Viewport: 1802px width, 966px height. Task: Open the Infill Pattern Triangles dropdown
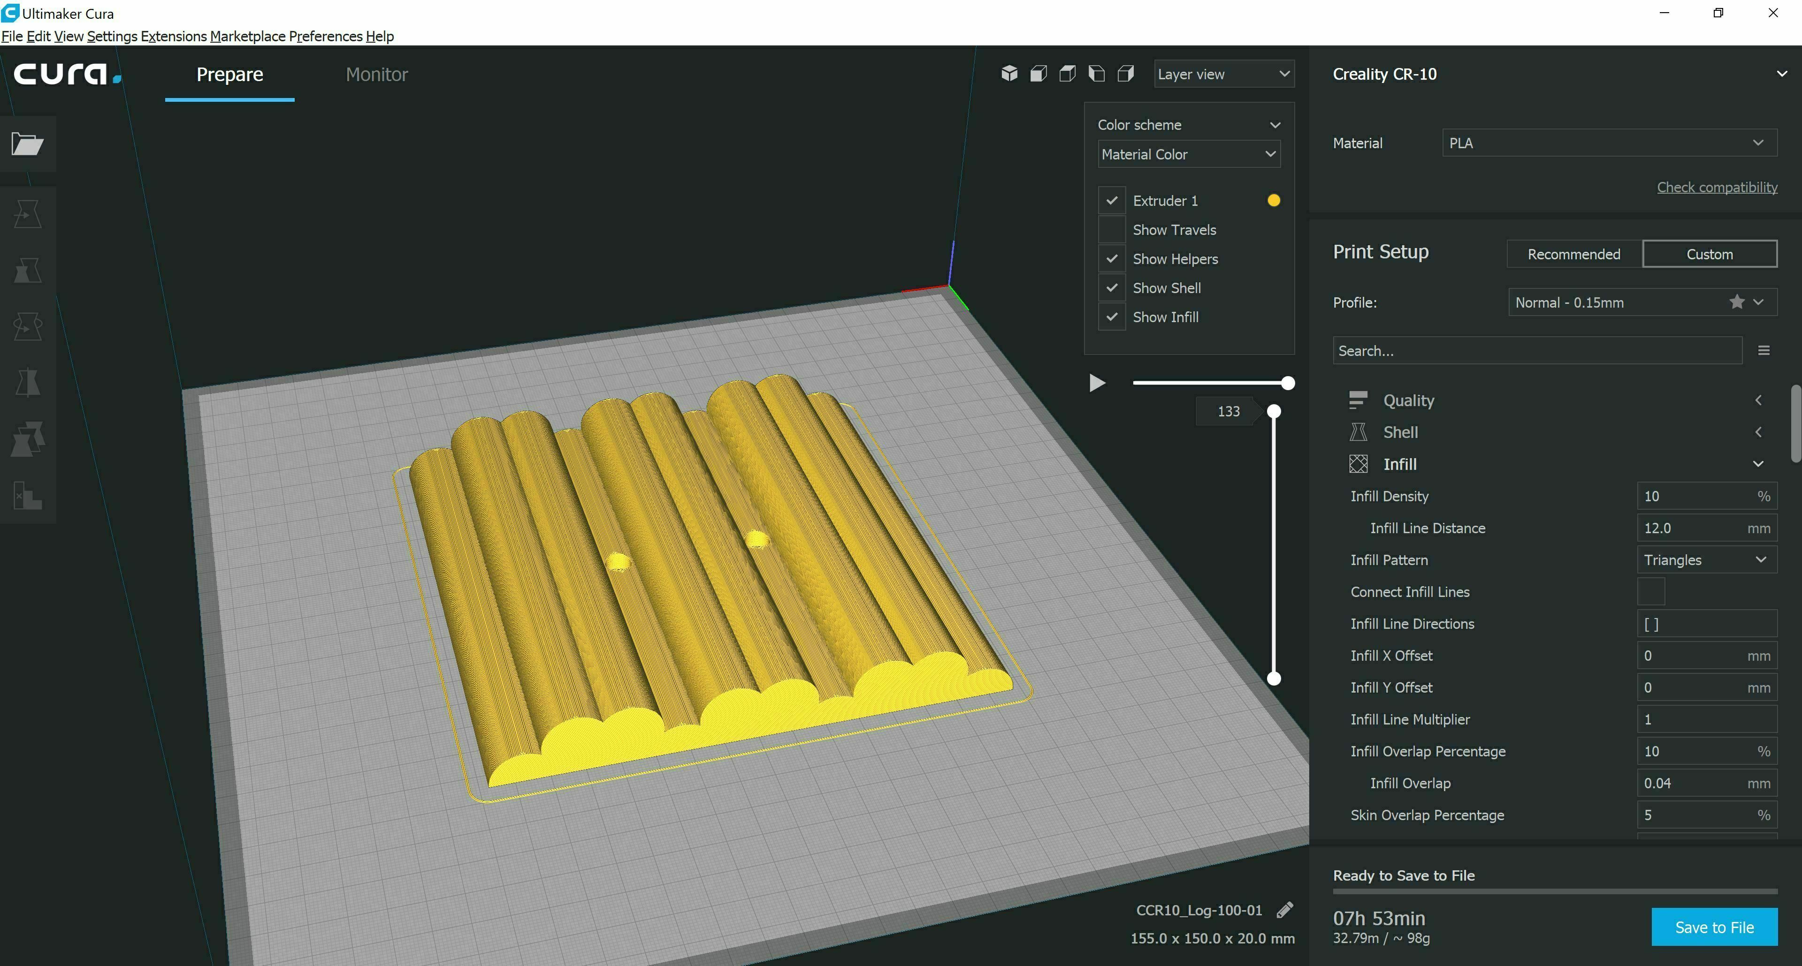click(x=1705, y=560)
